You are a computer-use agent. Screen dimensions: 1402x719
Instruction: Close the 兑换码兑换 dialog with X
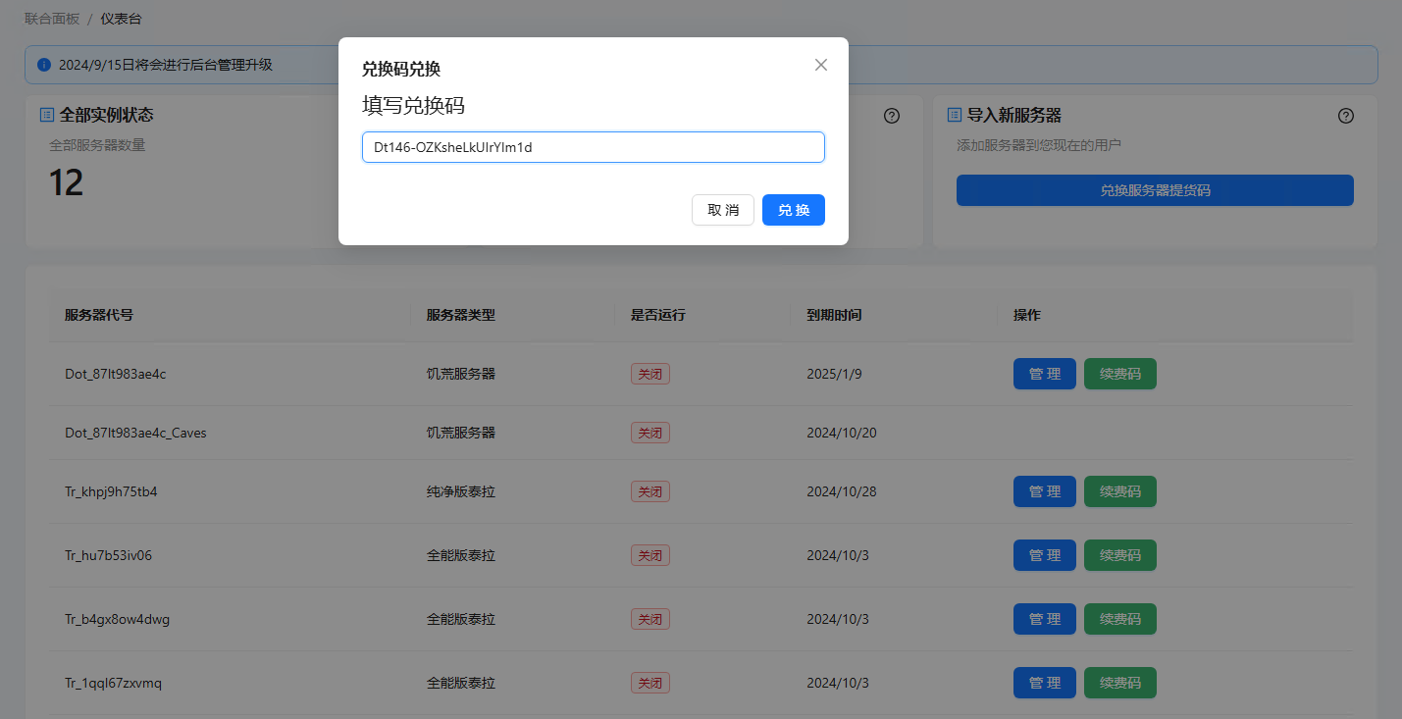pyautogui.click(x=821, y=65)
